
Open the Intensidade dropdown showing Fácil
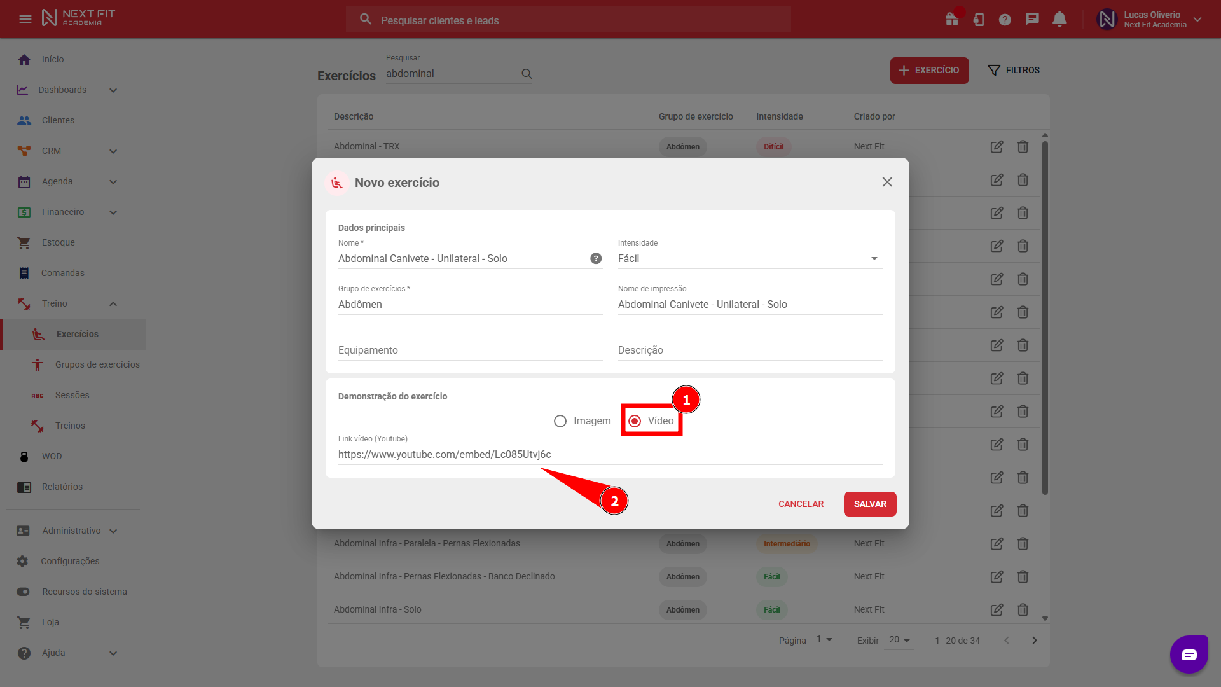pos(749,259)
